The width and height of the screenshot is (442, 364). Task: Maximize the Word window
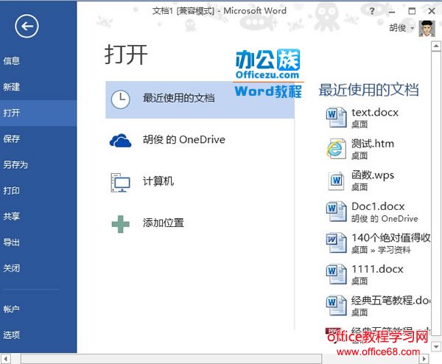pos(412,11)
